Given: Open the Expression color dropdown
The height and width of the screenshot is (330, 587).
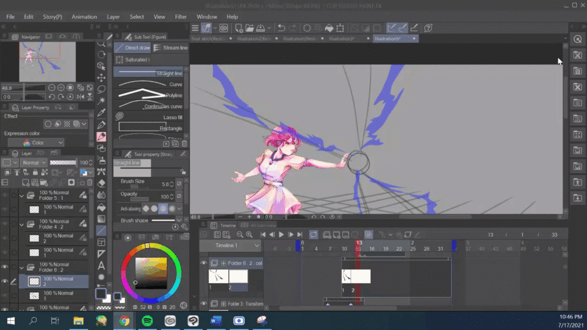Looking at the screenshot, I should pos(36,142).
